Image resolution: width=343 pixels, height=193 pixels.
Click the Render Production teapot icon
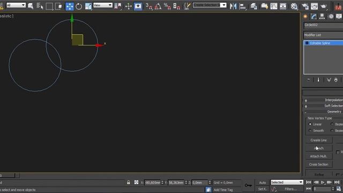point(324,6)
